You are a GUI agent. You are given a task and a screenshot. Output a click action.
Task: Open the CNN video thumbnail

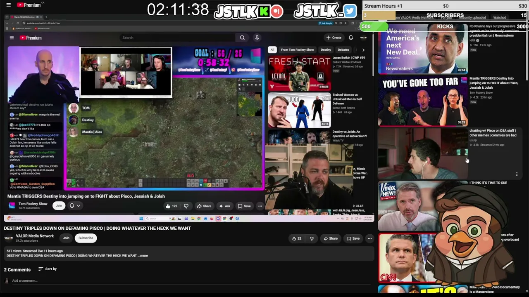point(407,258)
